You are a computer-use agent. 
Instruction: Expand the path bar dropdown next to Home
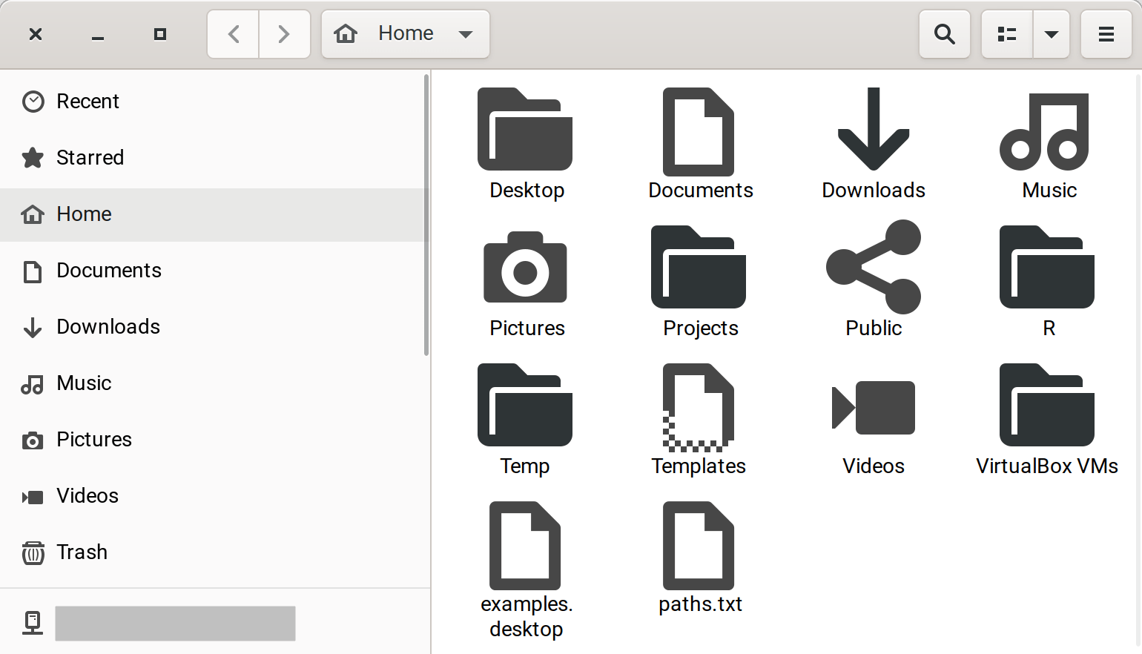pyautogui.click(x=466, y=33)
